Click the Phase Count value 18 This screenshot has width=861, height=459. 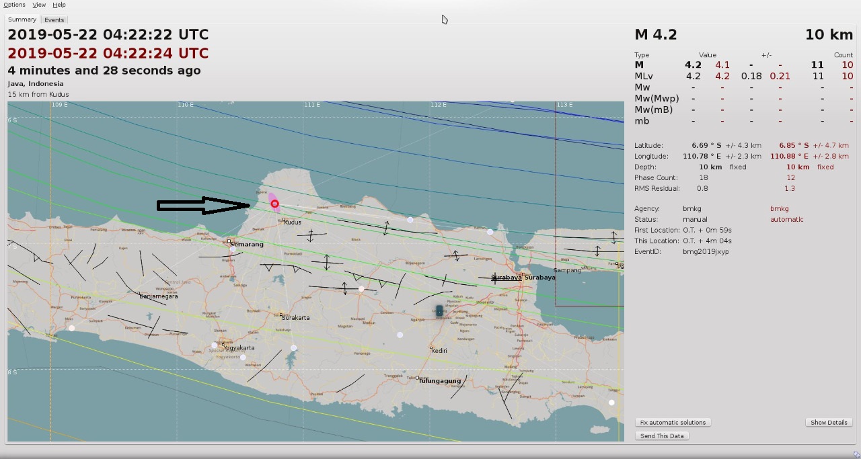coord(704,177)
